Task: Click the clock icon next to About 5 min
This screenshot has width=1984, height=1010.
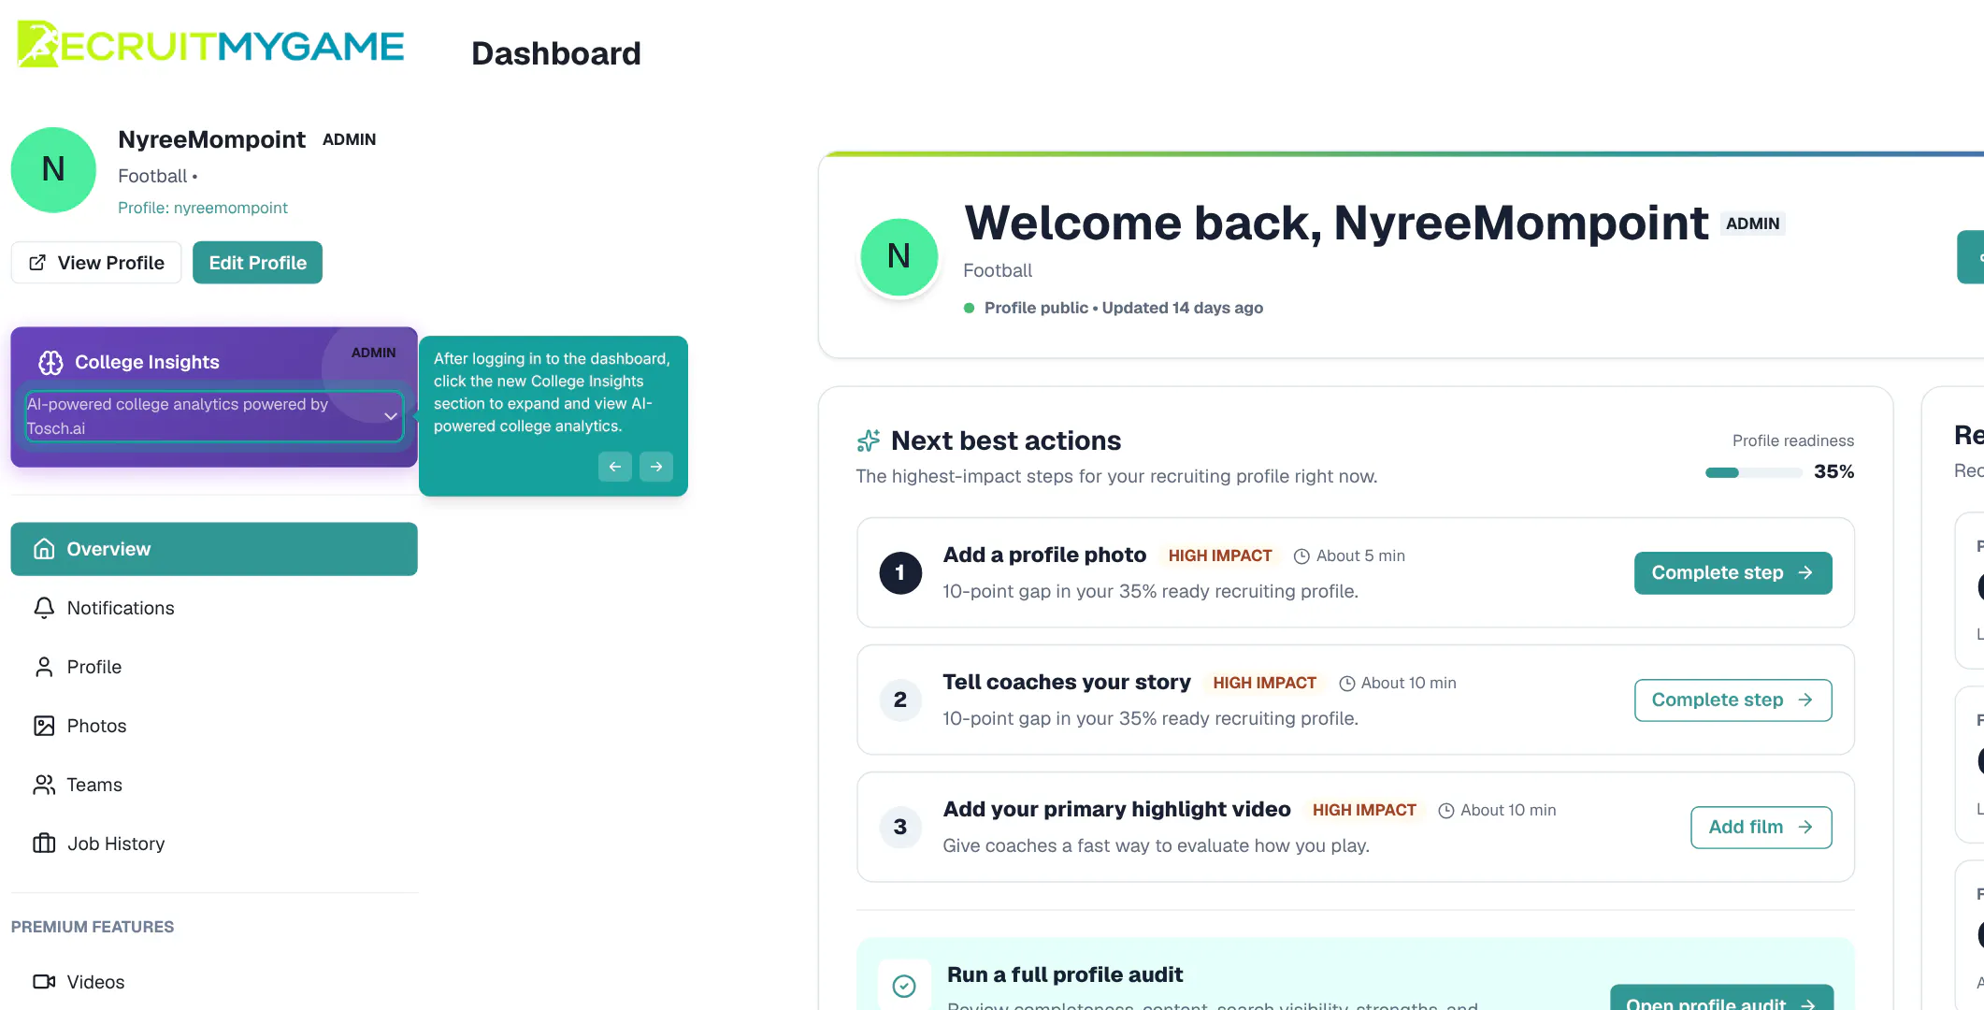Action: [1301, 556]
